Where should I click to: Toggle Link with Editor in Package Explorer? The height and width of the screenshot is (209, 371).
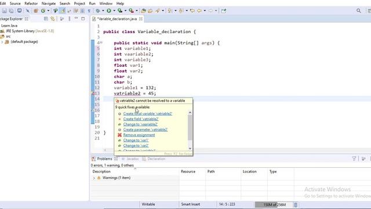pos(53,19)
